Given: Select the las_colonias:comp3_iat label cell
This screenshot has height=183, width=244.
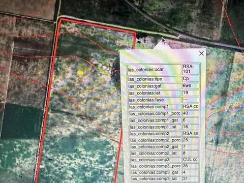Looking at the screenshot, I should point(157,179).
